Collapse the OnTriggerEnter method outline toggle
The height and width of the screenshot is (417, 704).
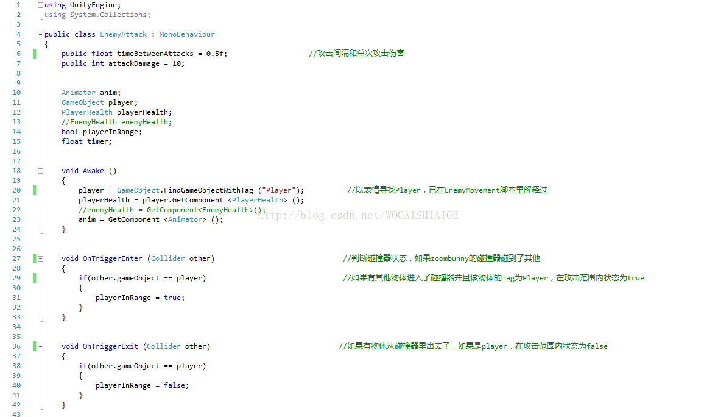pyautogui.click(x=40, y=258)
